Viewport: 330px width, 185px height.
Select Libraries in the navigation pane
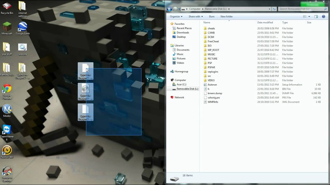(179, 45)
